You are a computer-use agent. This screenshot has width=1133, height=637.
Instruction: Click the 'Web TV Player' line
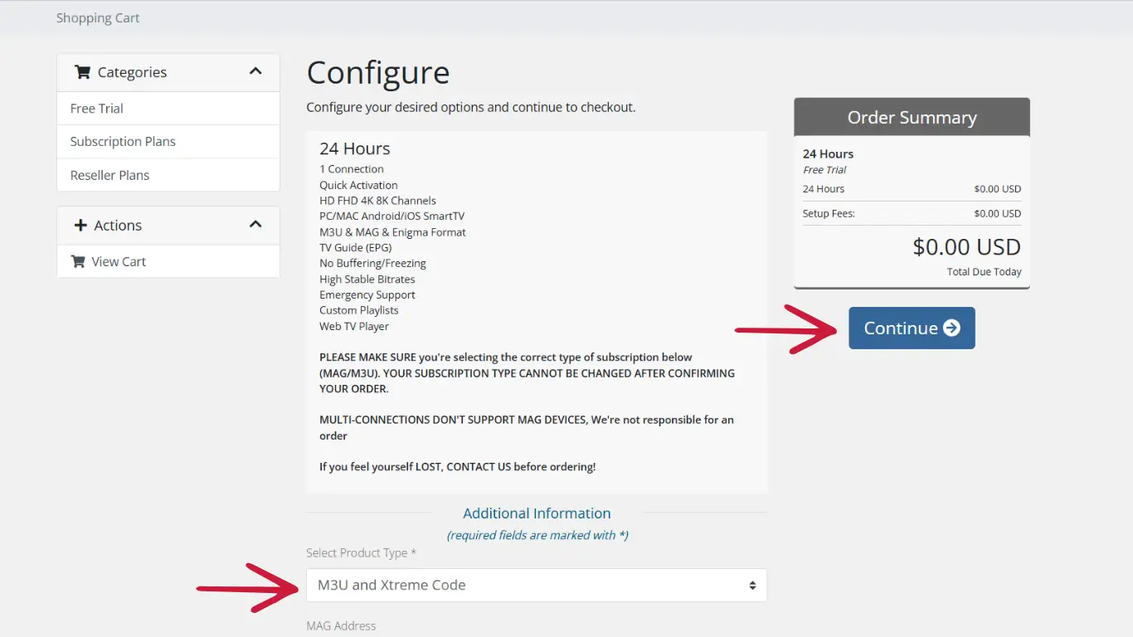click(x=354, y=326)
